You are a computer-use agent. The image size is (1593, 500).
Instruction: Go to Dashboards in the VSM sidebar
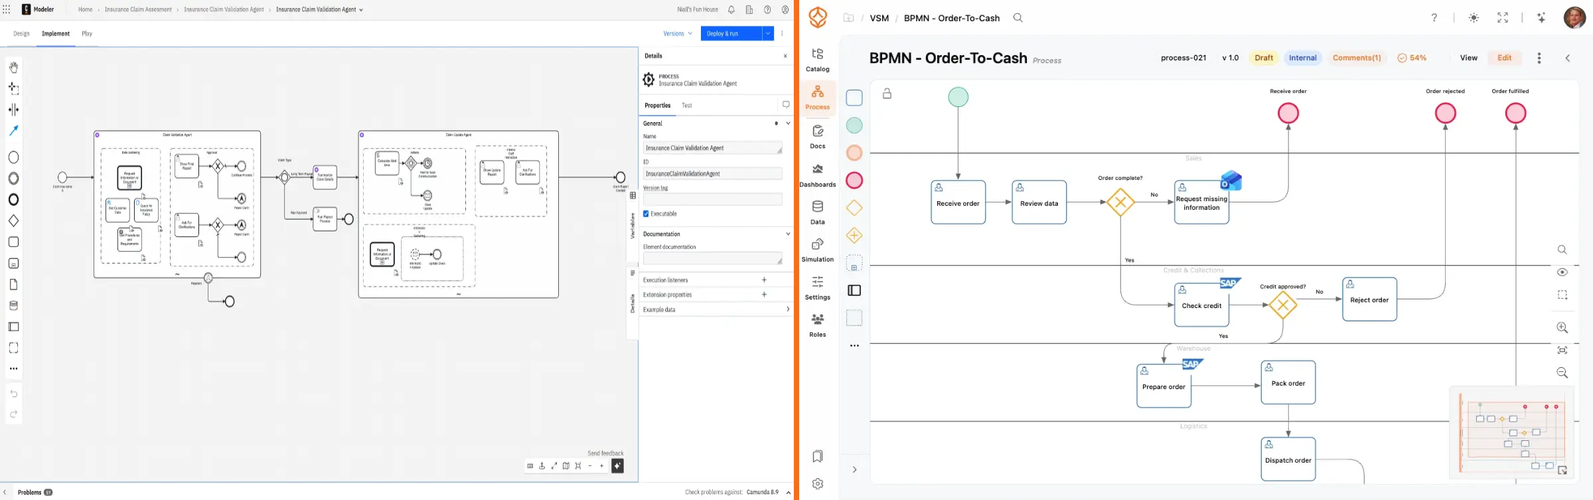point(818,175)
